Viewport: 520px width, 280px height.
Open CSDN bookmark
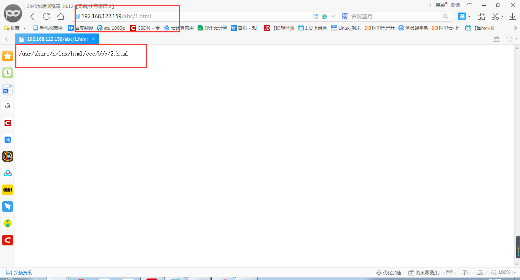(145, 28)
